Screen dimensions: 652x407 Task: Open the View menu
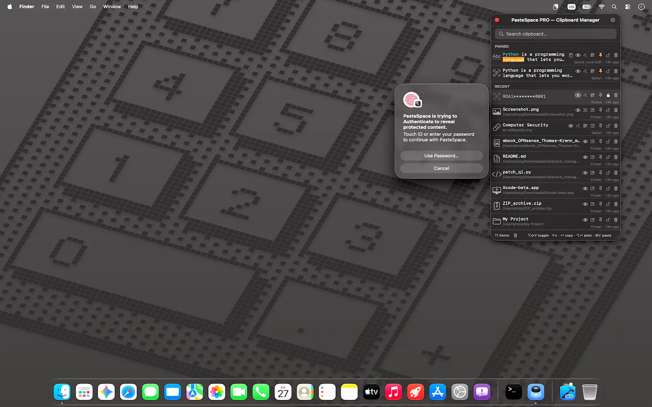coord(77,7)
